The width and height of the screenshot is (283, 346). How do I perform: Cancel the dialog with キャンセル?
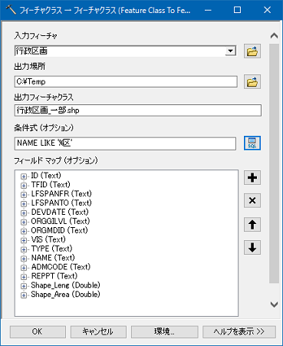(x=98, y=331)
